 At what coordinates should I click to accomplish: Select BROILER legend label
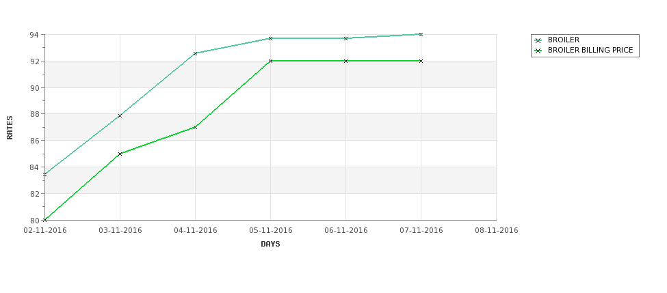click(564, 40)
